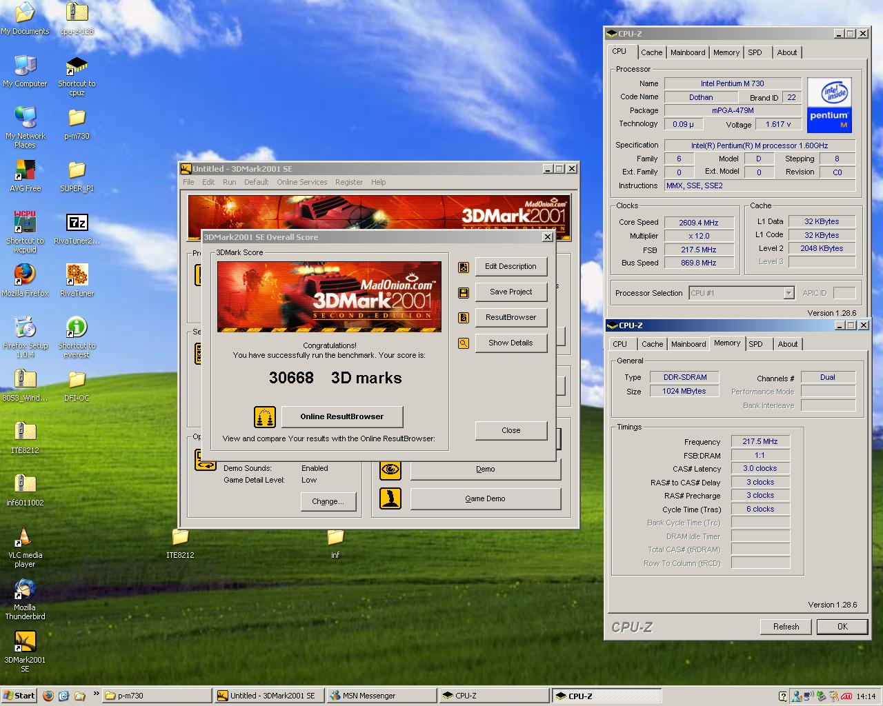883x706 pixels.
Task: Open the Windows Start menu
Action: (19, 696)
